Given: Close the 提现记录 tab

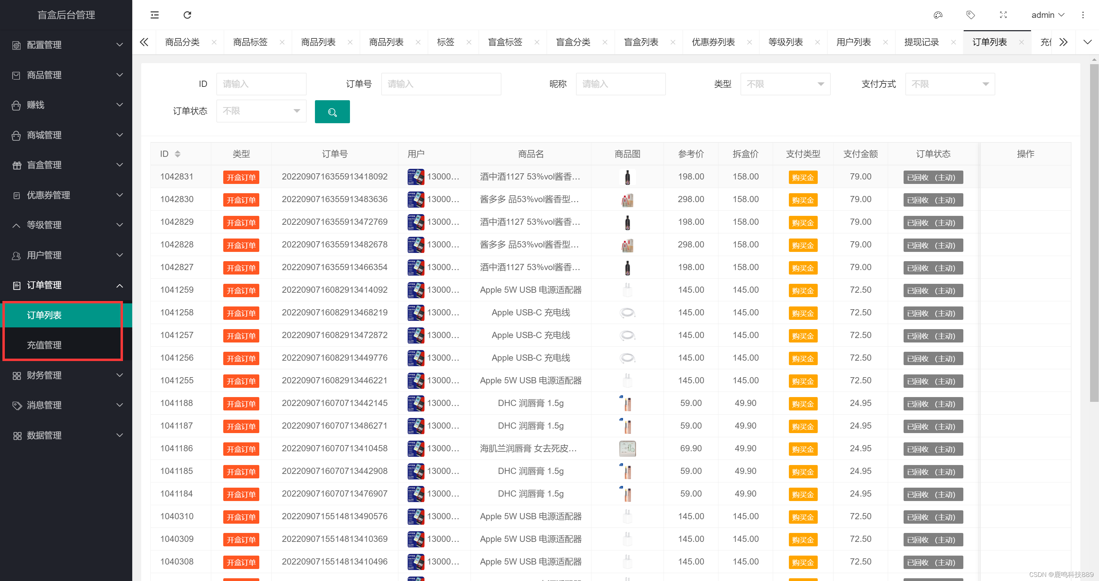Looking at the screenshot, I should coord(953,42).
